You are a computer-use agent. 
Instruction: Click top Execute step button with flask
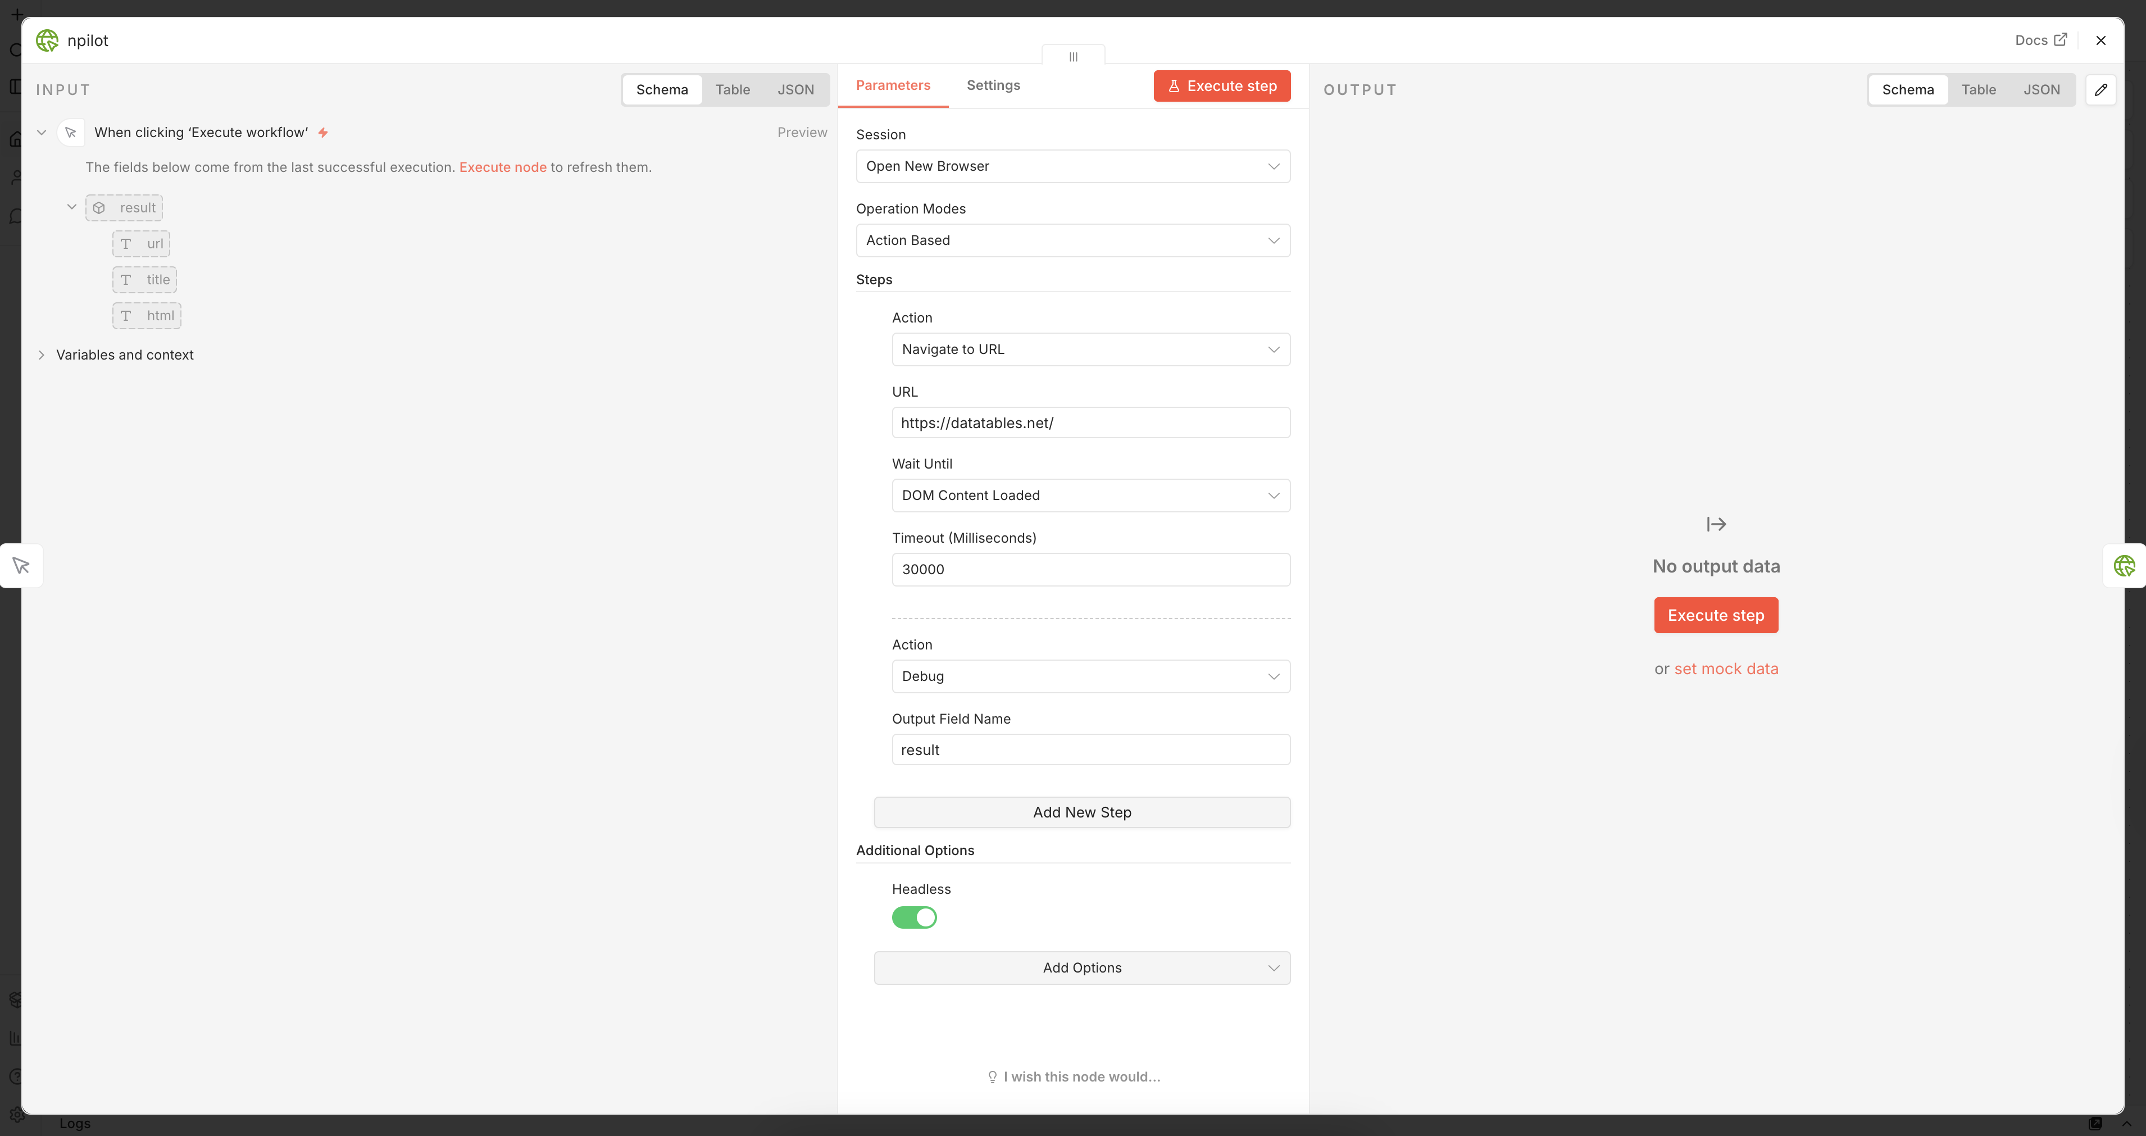[x=1221, y=86]
